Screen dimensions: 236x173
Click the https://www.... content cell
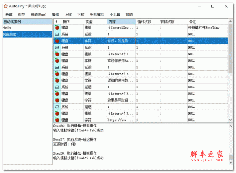pyautogui.click(x=121, y=120)
